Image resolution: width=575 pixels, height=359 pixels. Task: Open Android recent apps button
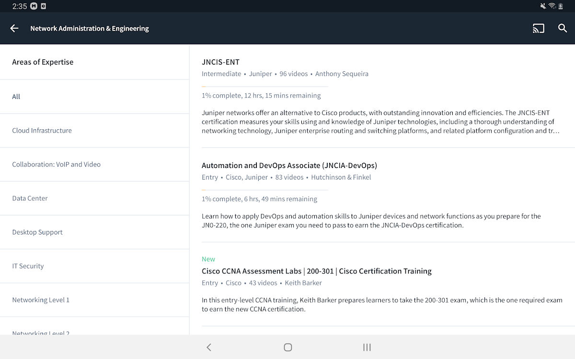[x=367, y=347]
